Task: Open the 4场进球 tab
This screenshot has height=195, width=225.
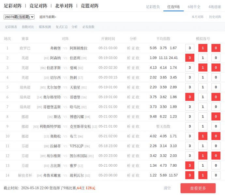Action: [215, 7]
